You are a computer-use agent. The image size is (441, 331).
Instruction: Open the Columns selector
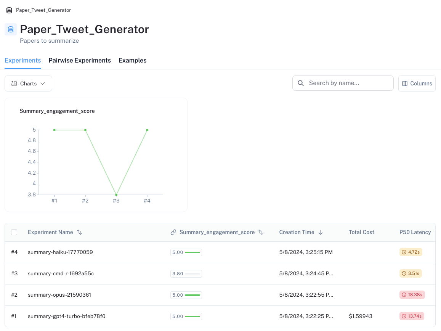pos(417,84)
